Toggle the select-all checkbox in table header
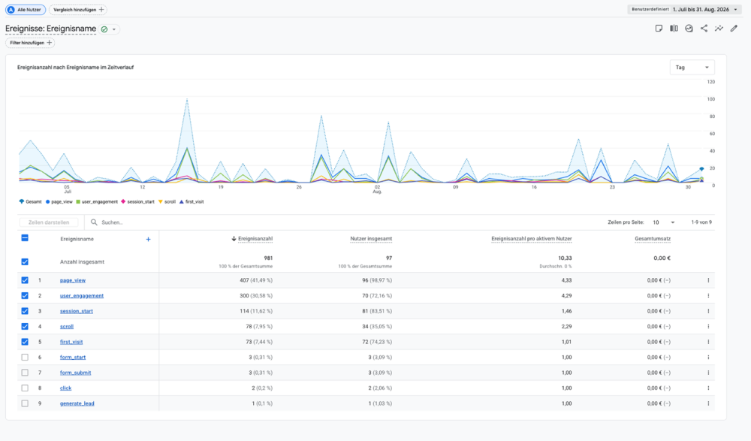This screenshot has width=751, height=441. pos(25,238)
